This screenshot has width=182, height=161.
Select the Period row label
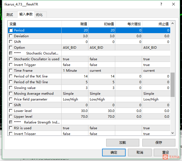point(19,30)
